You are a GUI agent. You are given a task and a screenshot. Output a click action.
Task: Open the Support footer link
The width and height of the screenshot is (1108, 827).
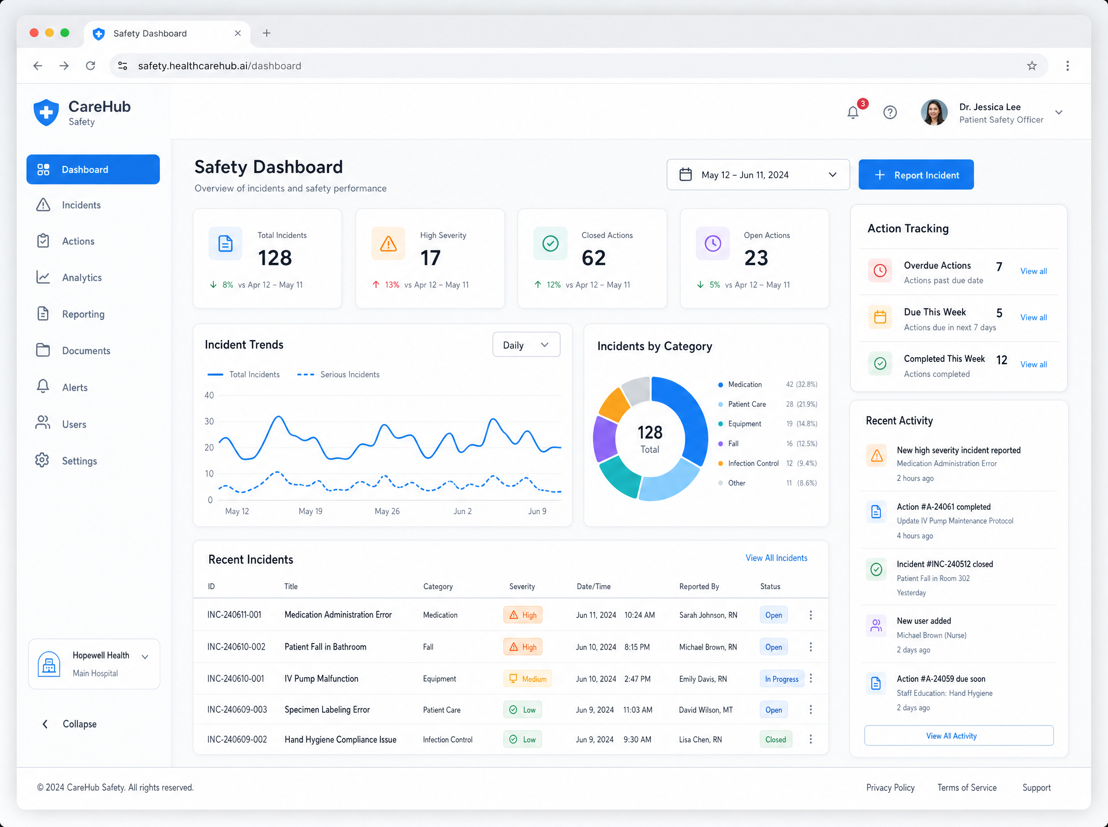[1036, 788]
